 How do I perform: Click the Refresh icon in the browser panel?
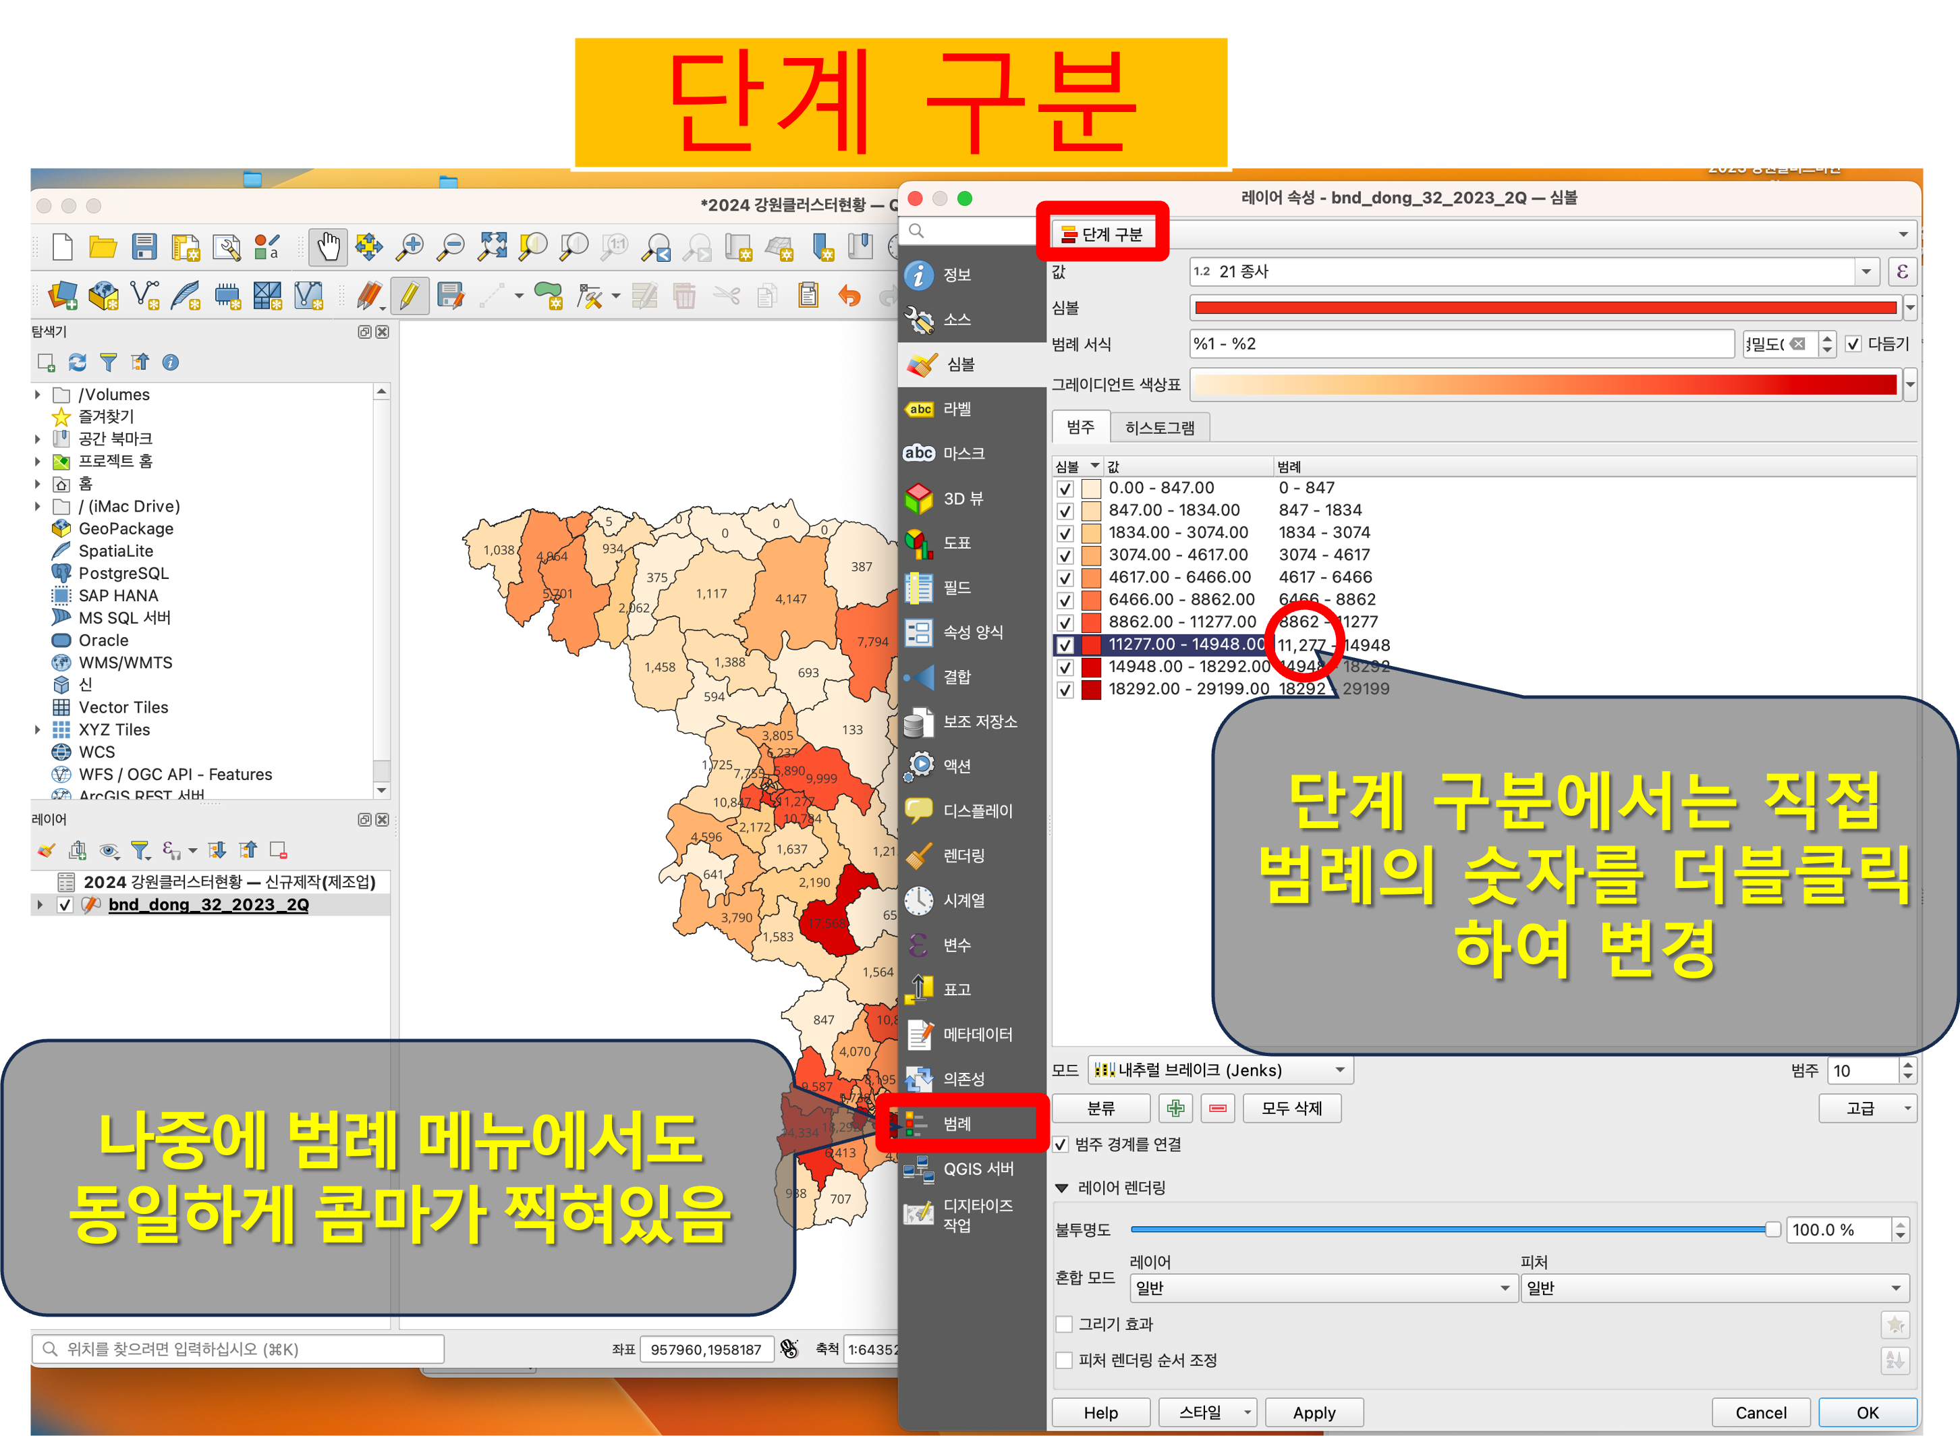(x=78, y=362)
